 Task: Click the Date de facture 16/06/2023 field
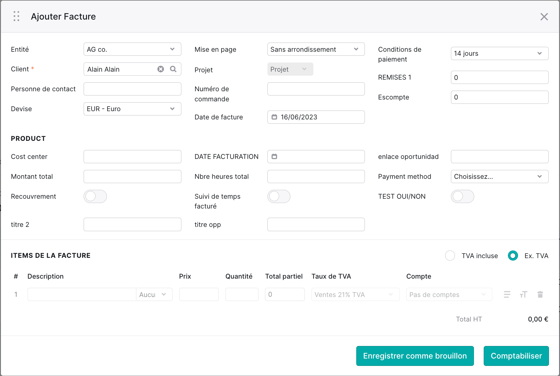[316, 117]
